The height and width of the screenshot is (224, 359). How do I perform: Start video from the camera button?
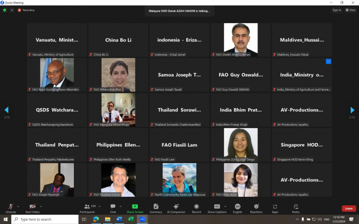point(32,207)
